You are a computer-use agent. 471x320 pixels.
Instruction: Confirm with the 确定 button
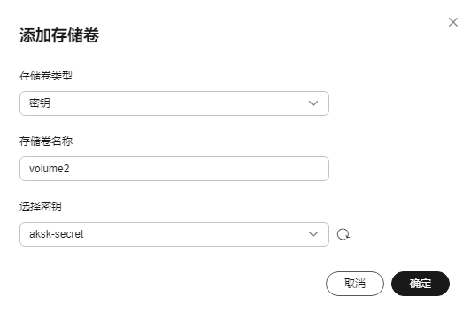[421, 284]
